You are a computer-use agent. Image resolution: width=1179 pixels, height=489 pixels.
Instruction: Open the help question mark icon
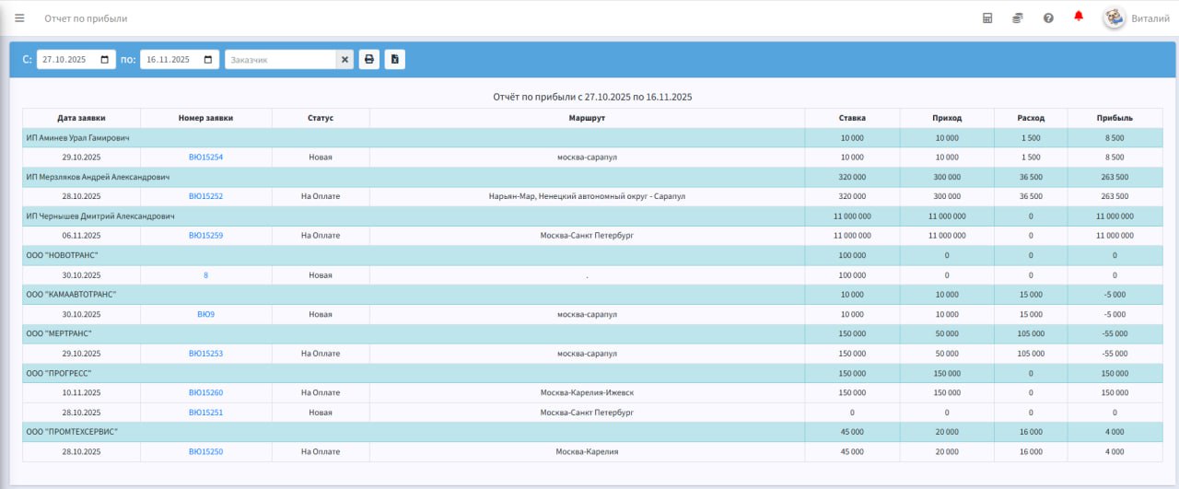pos(1048,17)
